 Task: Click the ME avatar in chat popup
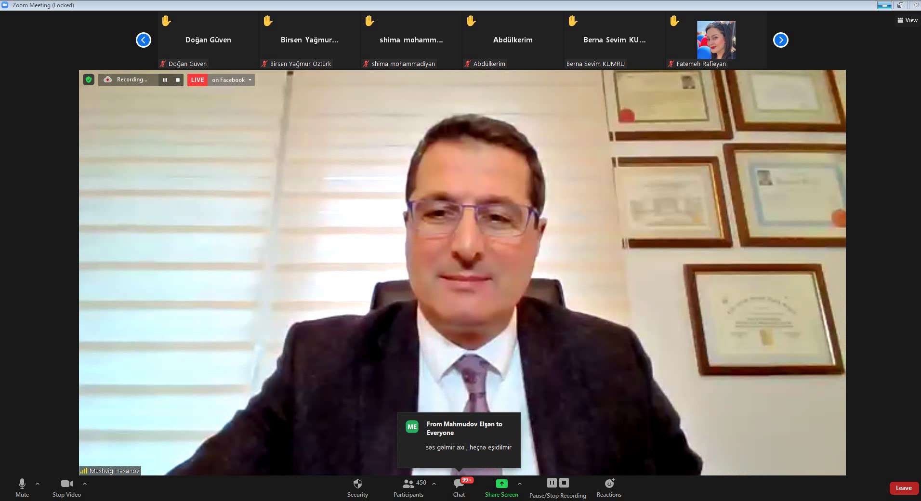pos(412,427)
